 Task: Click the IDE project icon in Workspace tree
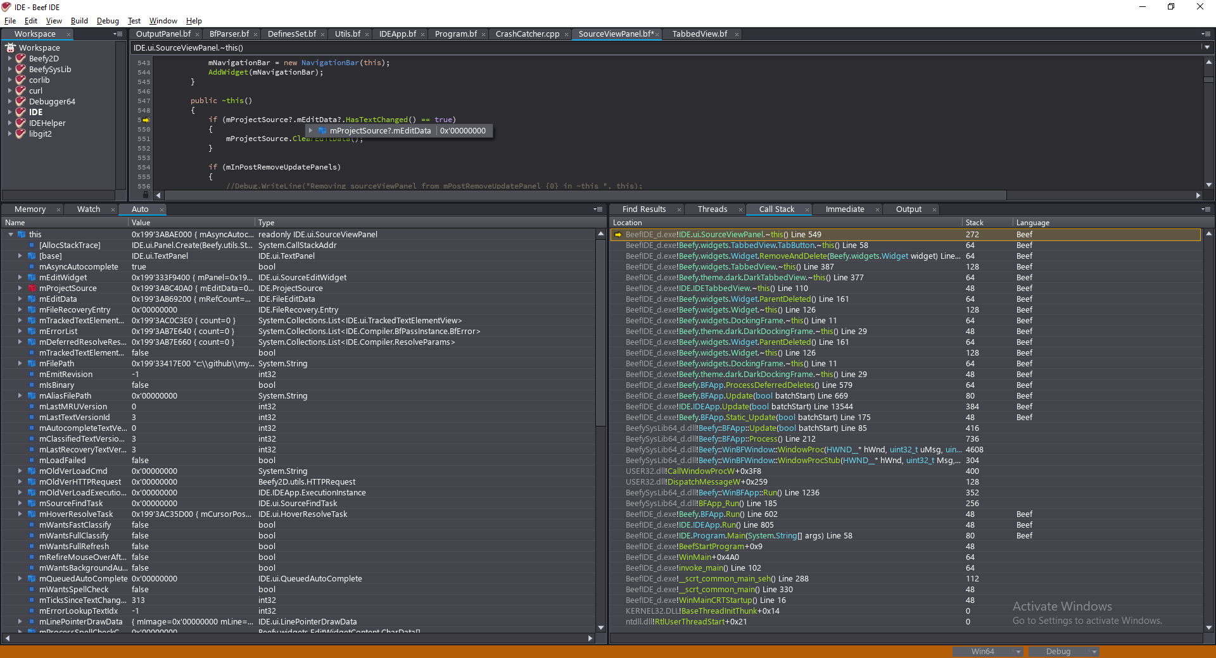pos(20,111)
